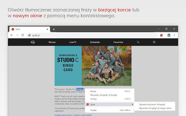Open Favorites in site navigation
The height and width of the screenshot is (116, 186).
pos(118,42)
